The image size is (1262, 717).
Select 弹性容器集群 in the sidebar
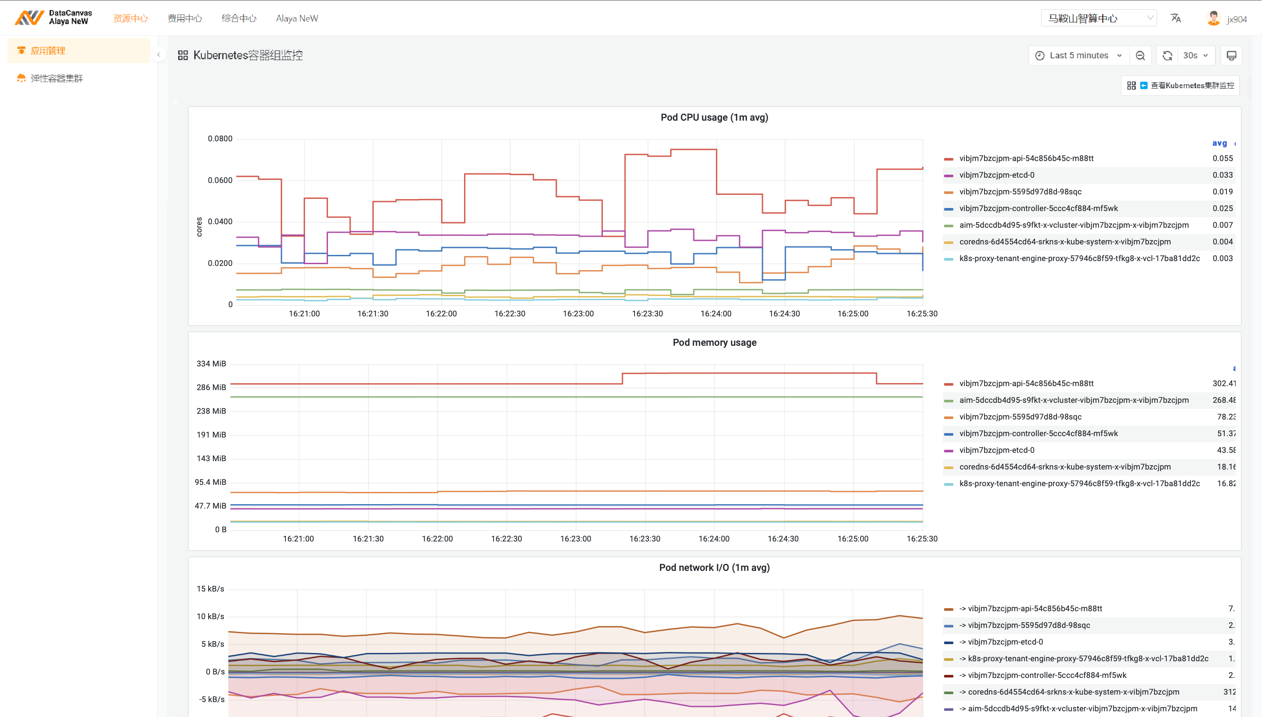tap(56, 78)
